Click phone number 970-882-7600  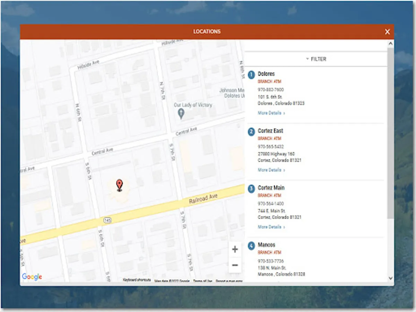click(x=271, y=89)
